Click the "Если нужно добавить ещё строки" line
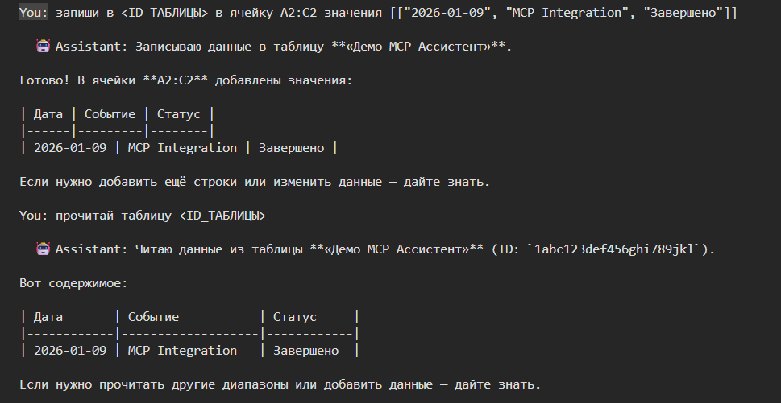 255,182
